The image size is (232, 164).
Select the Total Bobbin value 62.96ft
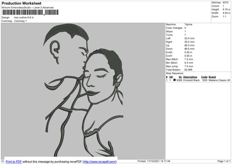[188, 70]
